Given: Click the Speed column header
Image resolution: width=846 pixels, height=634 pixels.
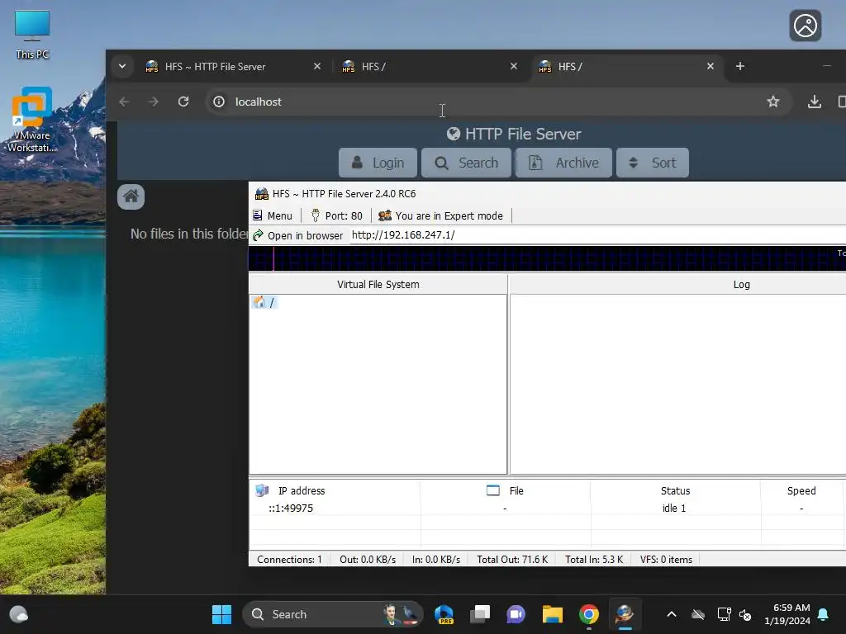Looking at the screenshot, I should tap(801, 490).
